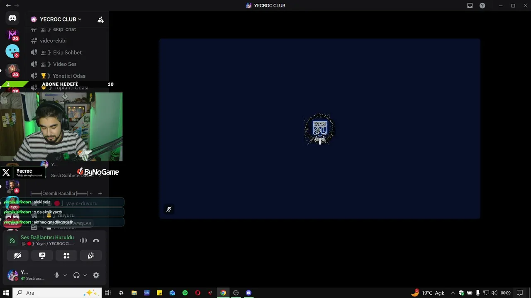Open Discord direct messages home
This screenshot has height=298, width=531.
pyautogui.click(x=12, y=18)
